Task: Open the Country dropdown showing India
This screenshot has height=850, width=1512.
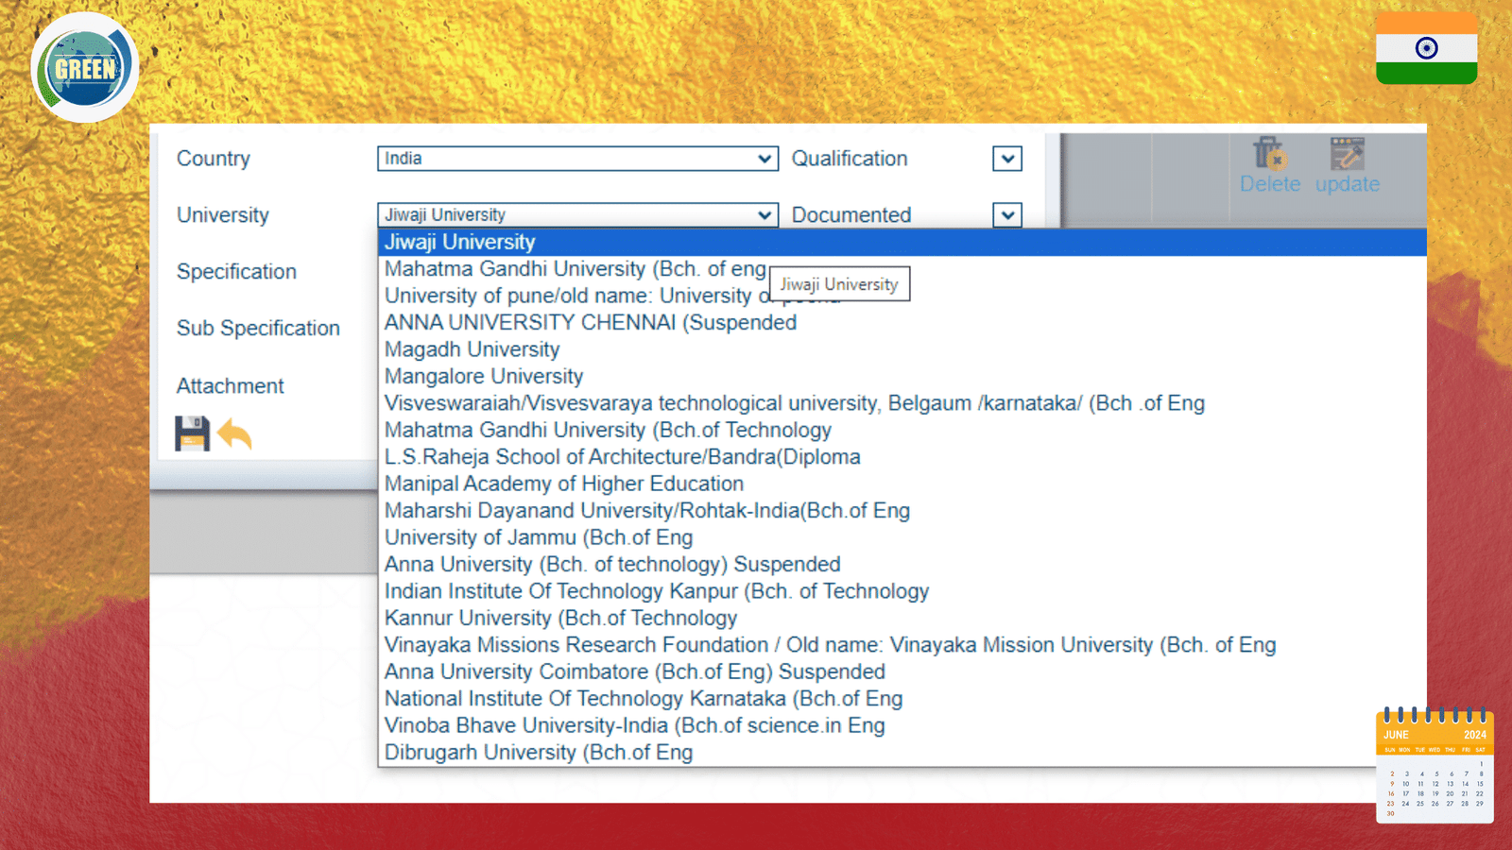Action: coord(576,159)
